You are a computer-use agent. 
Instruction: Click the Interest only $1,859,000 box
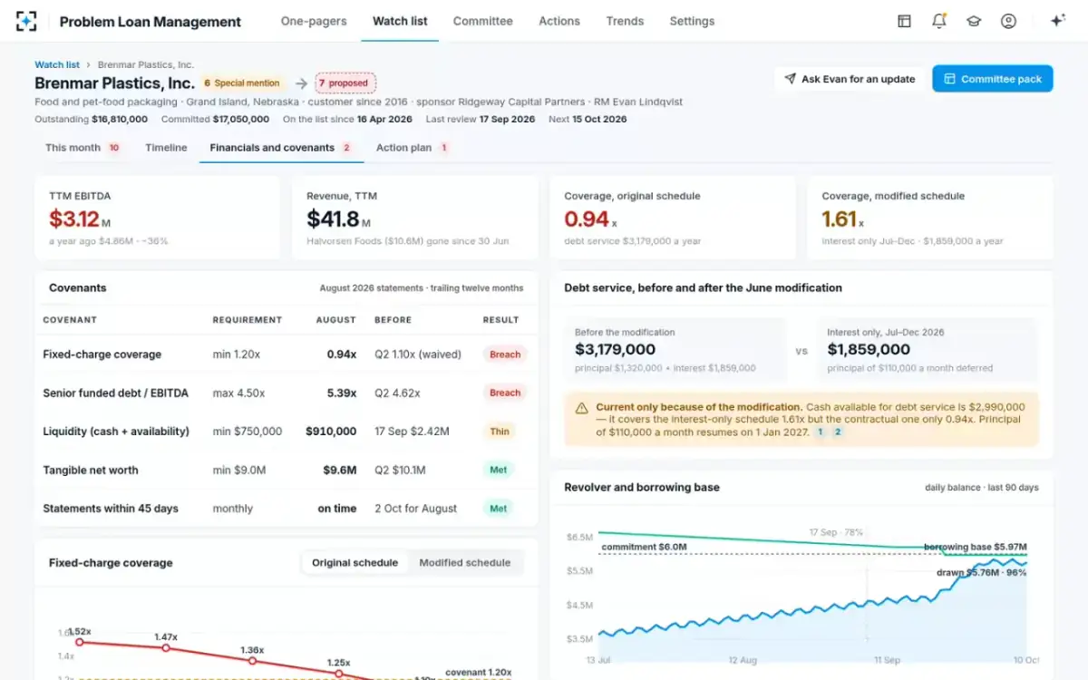point(928,349)
